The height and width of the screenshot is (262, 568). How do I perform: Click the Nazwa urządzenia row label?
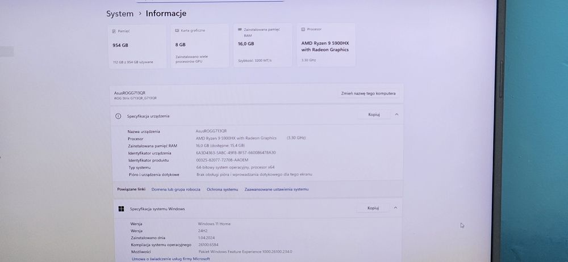(x=144, y=132)
